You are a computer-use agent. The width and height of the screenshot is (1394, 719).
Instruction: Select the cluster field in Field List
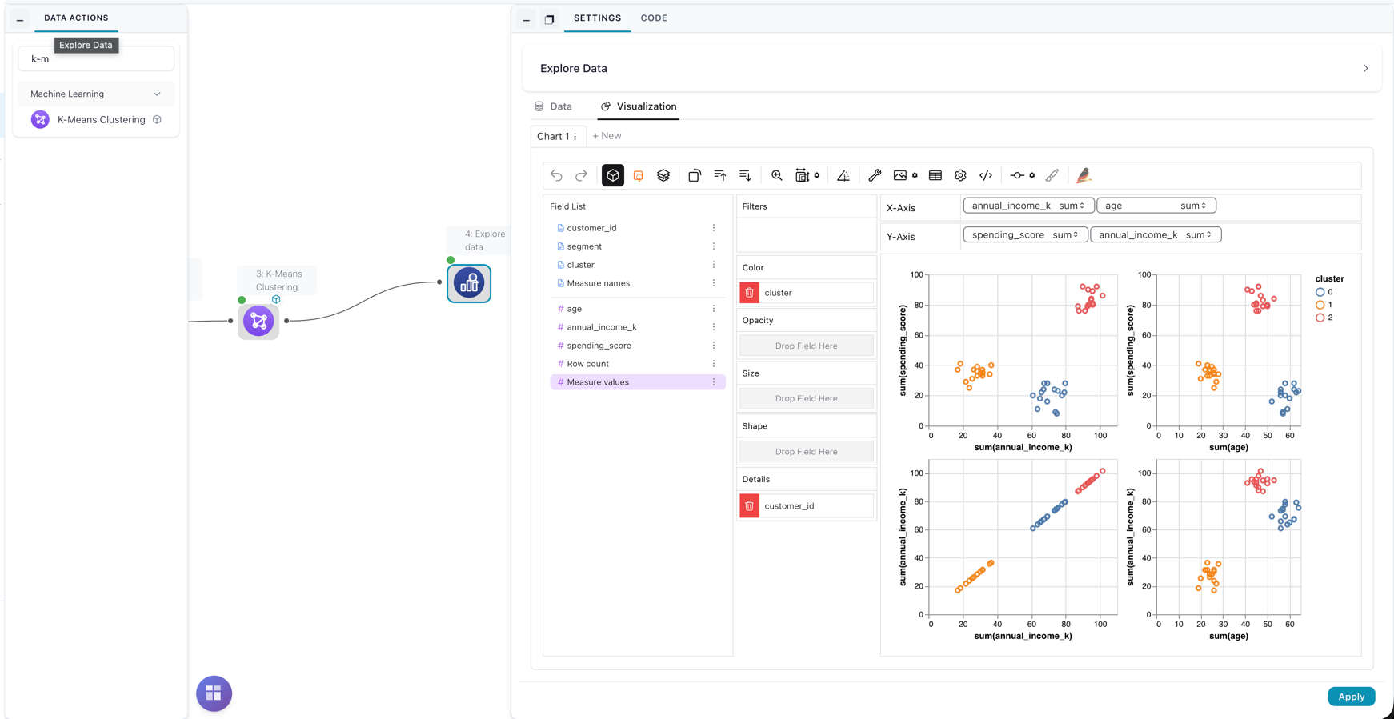tap(637, 265)
